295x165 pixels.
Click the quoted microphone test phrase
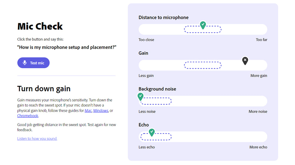pyautogui.click(x=67, y=47)
